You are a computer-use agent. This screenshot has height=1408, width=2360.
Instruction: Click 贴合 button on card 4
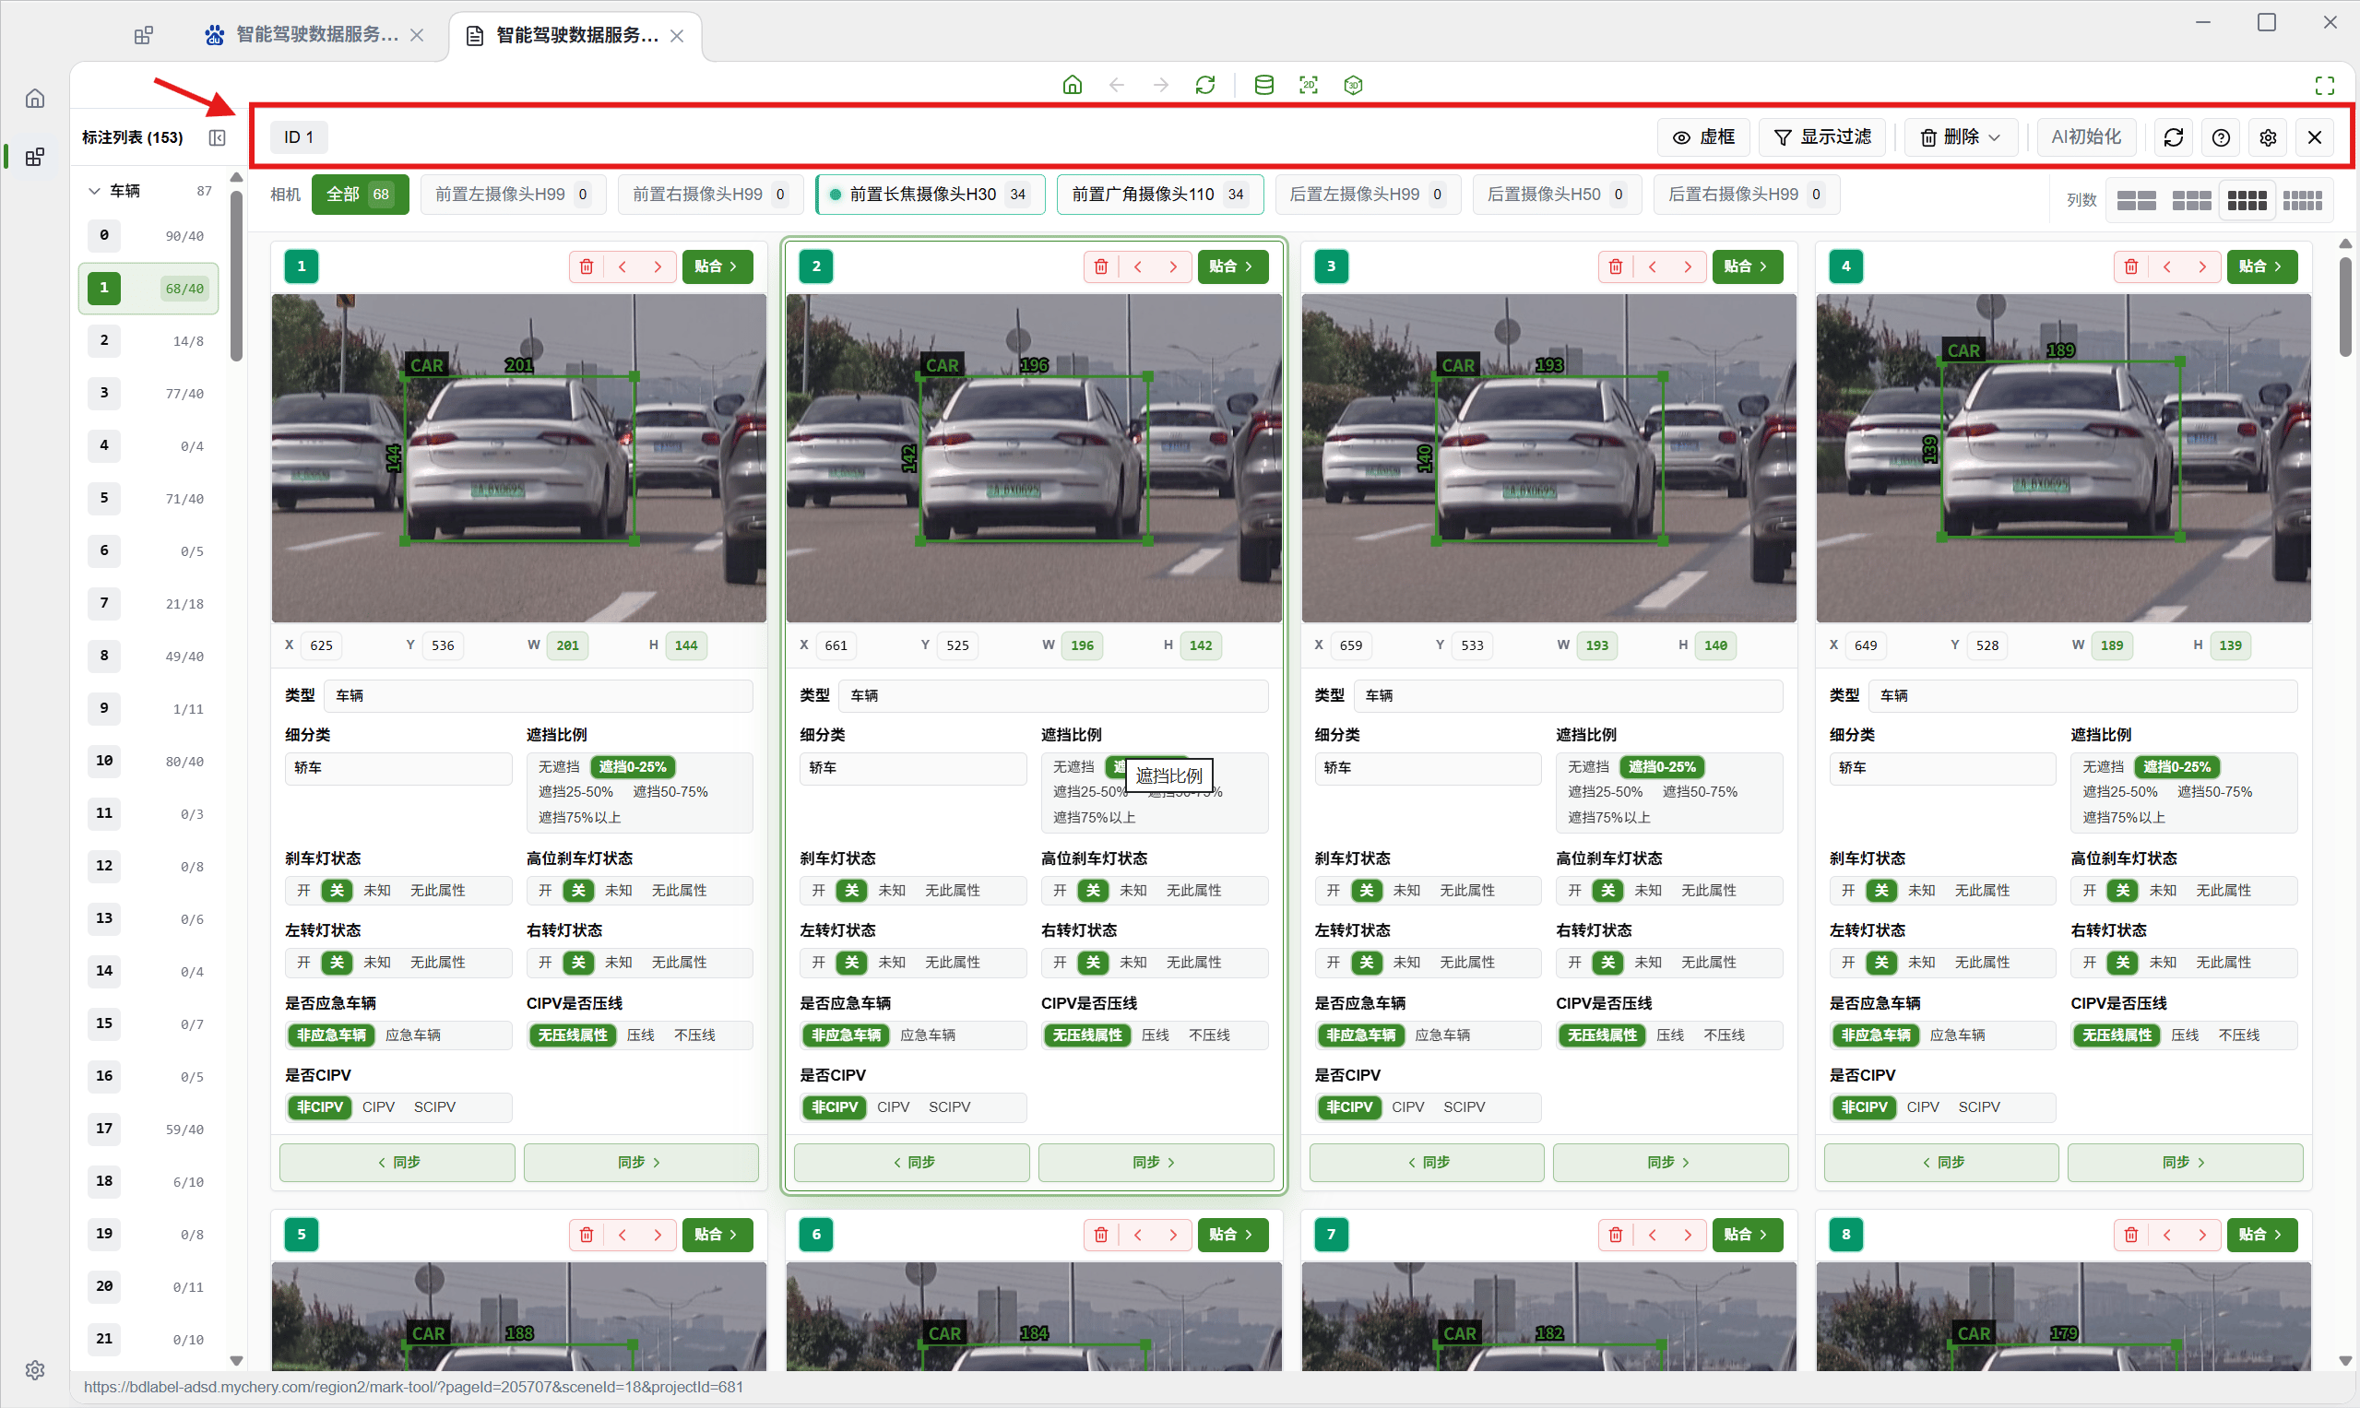pyautogui.click(x=2260, y=266)
